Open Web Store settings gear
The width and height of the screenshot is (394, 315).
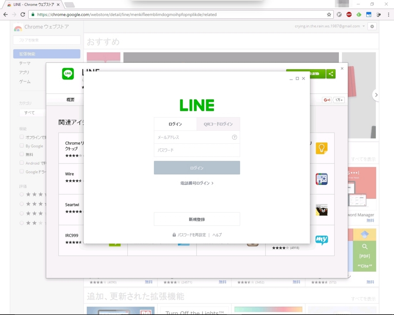point(372,27)
